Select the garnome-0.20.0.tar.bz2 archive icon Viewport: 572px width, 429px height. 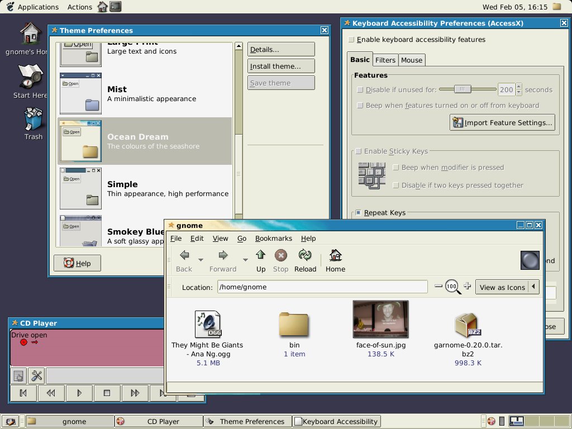pos(468,325)
